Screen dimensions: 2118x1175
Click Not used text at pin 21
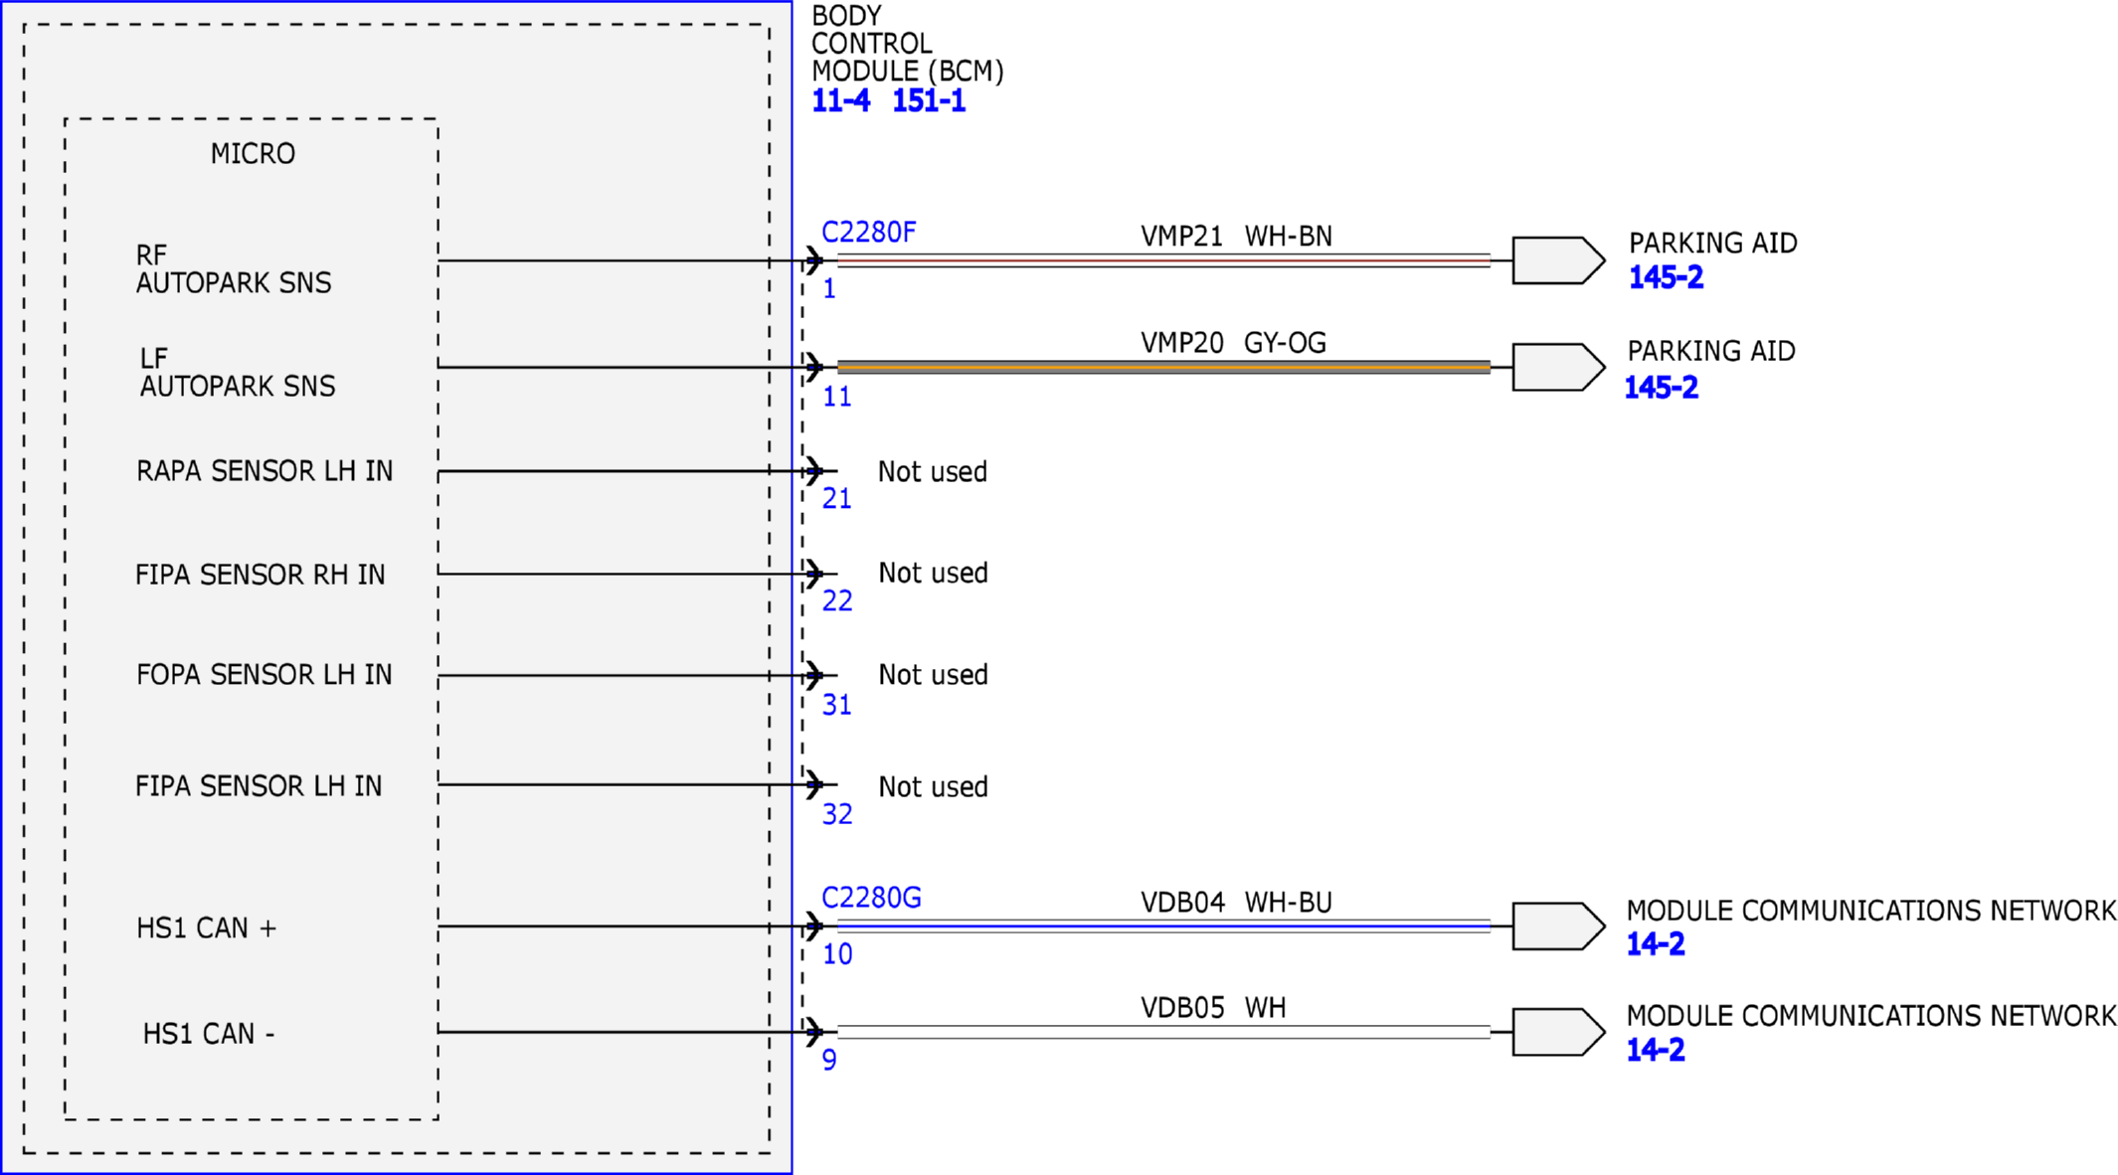pos(933,472)
